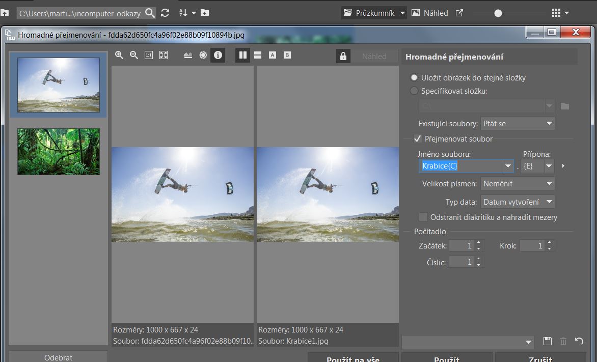Enable 'Odstranit diakritiku a nahradit mezery'
This screenshot has width=597, height=362.
tap(423, 217)
